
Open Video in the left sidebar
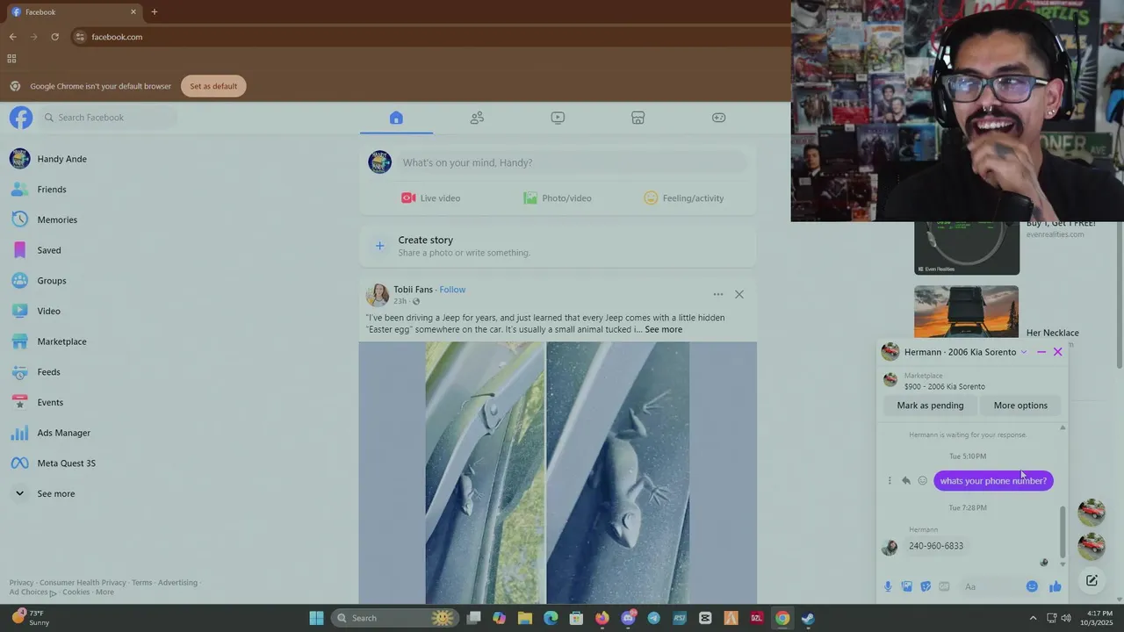tap(49, 311)
